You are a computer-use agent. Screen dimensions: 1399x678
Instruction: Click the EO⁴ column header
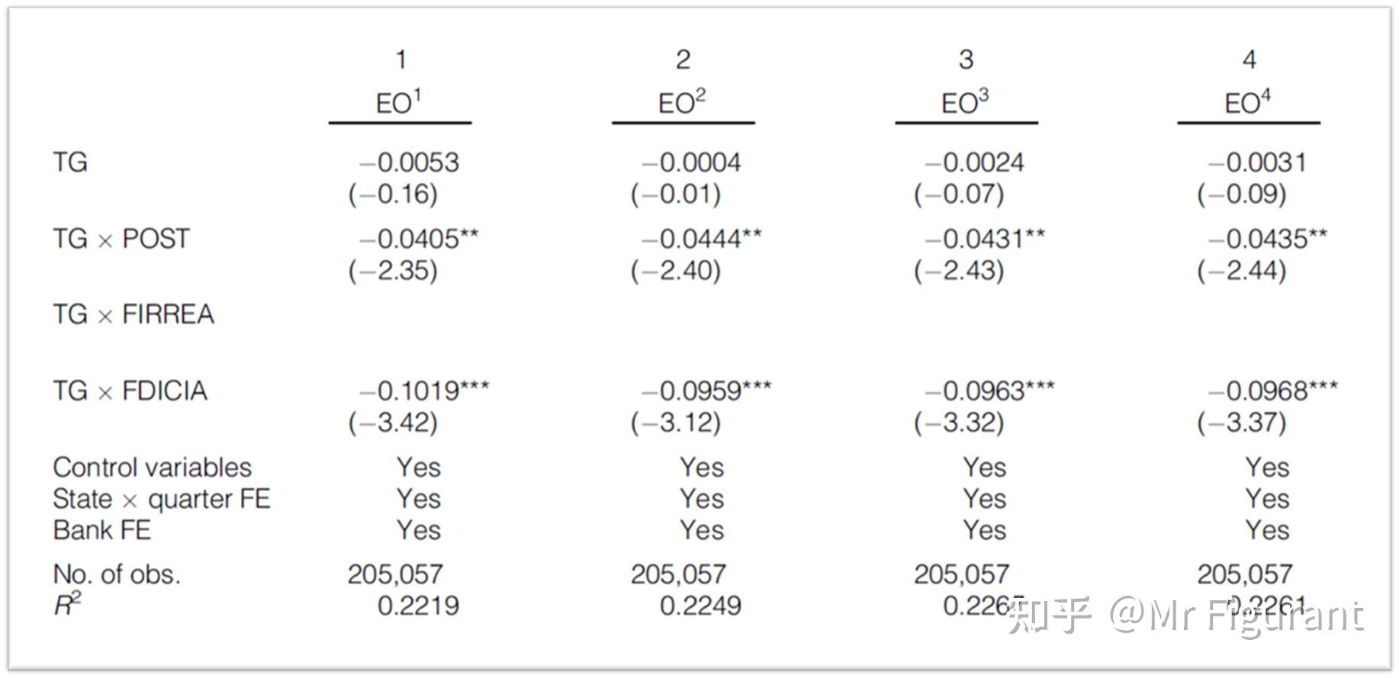click(x=1247, y=102)
